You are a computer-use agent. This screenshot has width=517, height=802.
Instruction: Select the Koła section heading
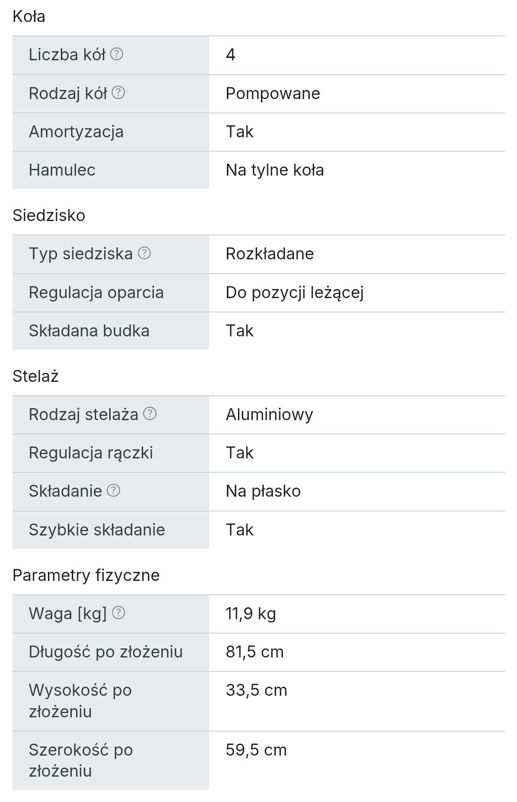[29, 16]
